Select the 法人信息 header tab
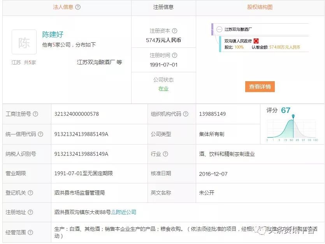This screenshot has width=325, height=244. pyautogui.click(x=63, y=7)
